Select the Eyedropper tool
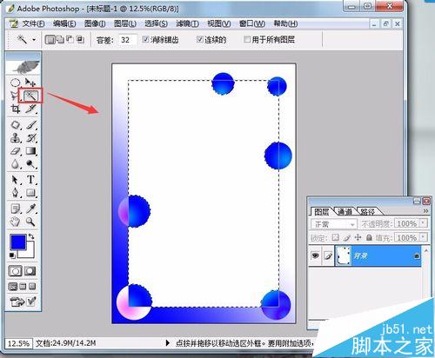 30,209
